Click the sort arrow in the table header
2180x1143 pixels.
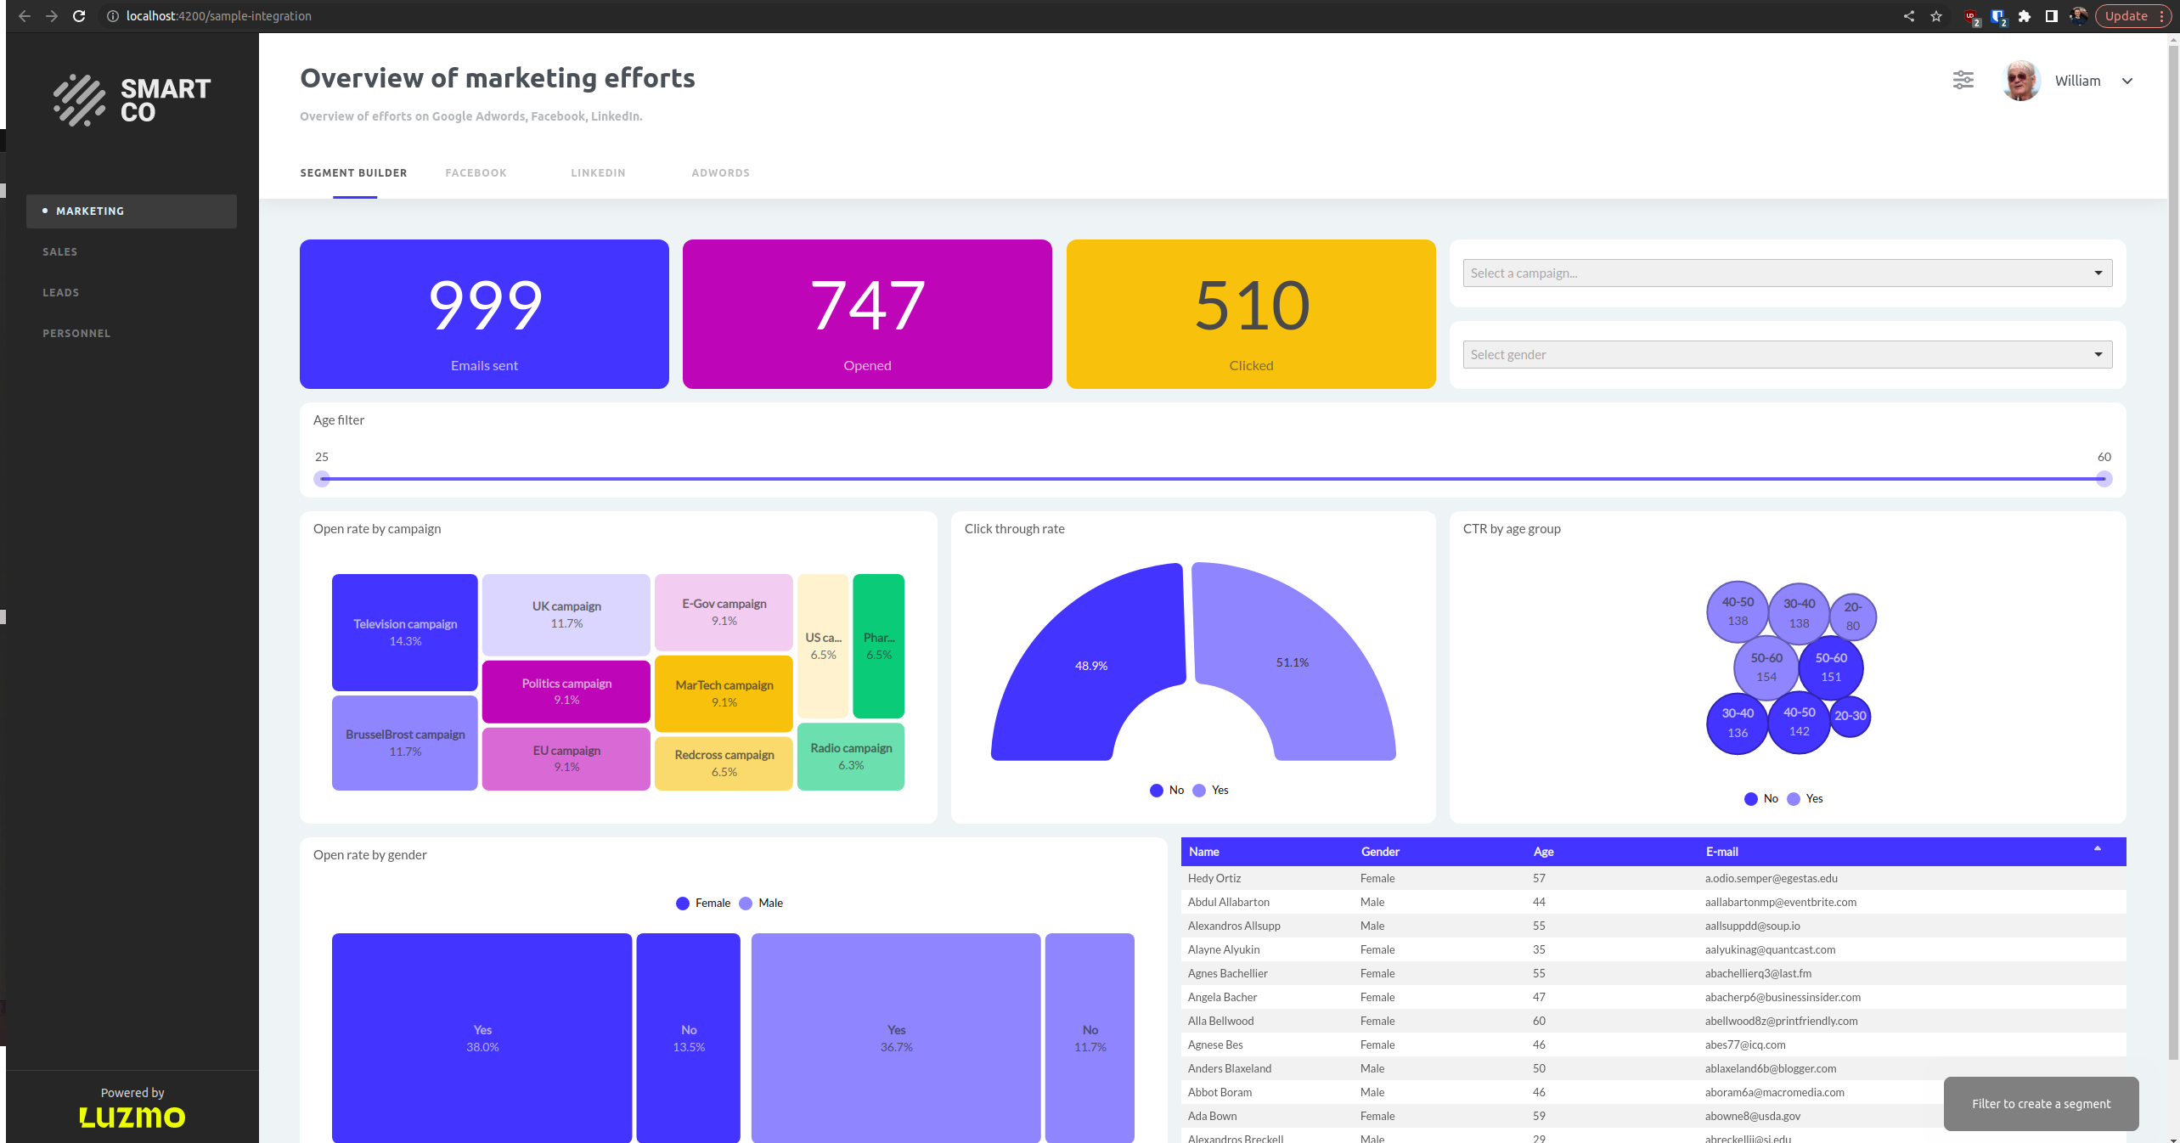(2096, 847)
